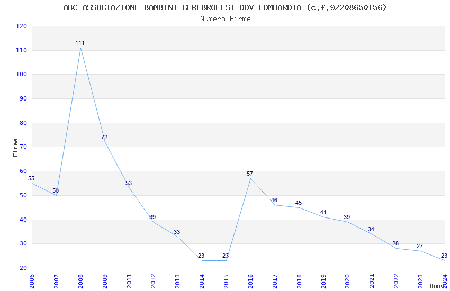Select the data label 39 for year 2012

152,217
